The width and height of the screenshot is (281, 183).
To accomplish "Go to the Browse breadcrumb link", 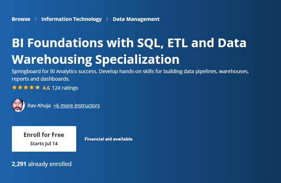I will pos(21,19).
